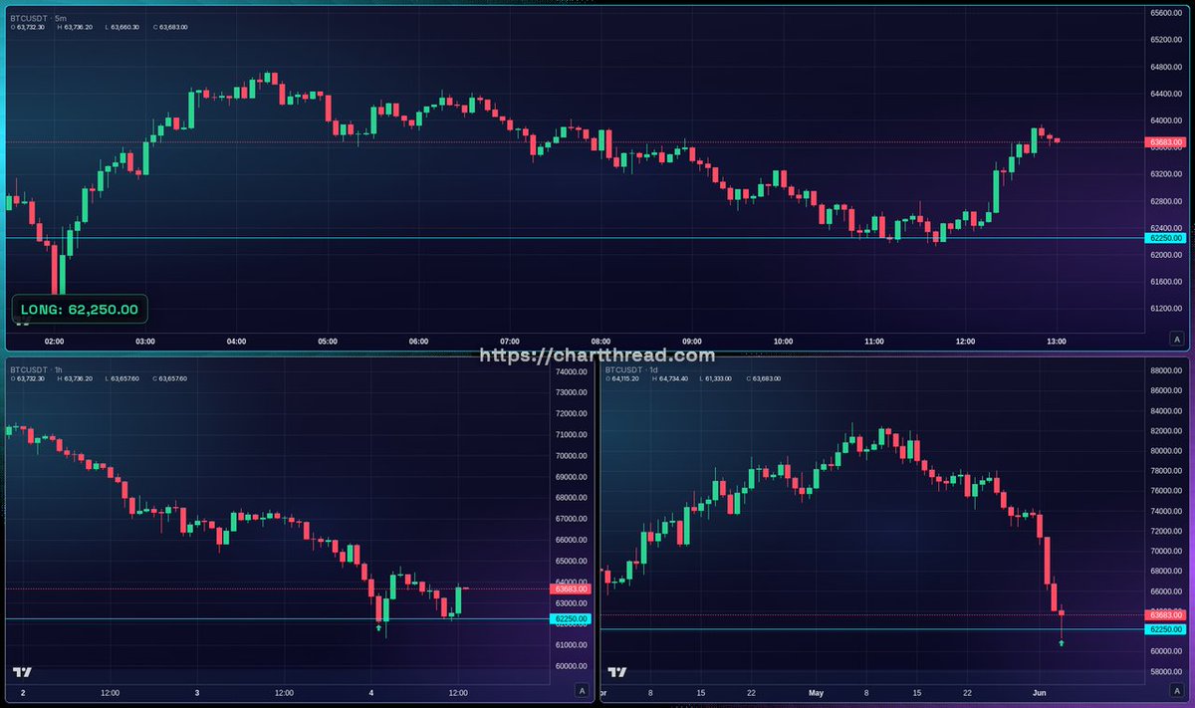The image size is (1195, 708).
Task: Click 64800.00 on the 5m price axis
Action: (x=1166, y=67)
